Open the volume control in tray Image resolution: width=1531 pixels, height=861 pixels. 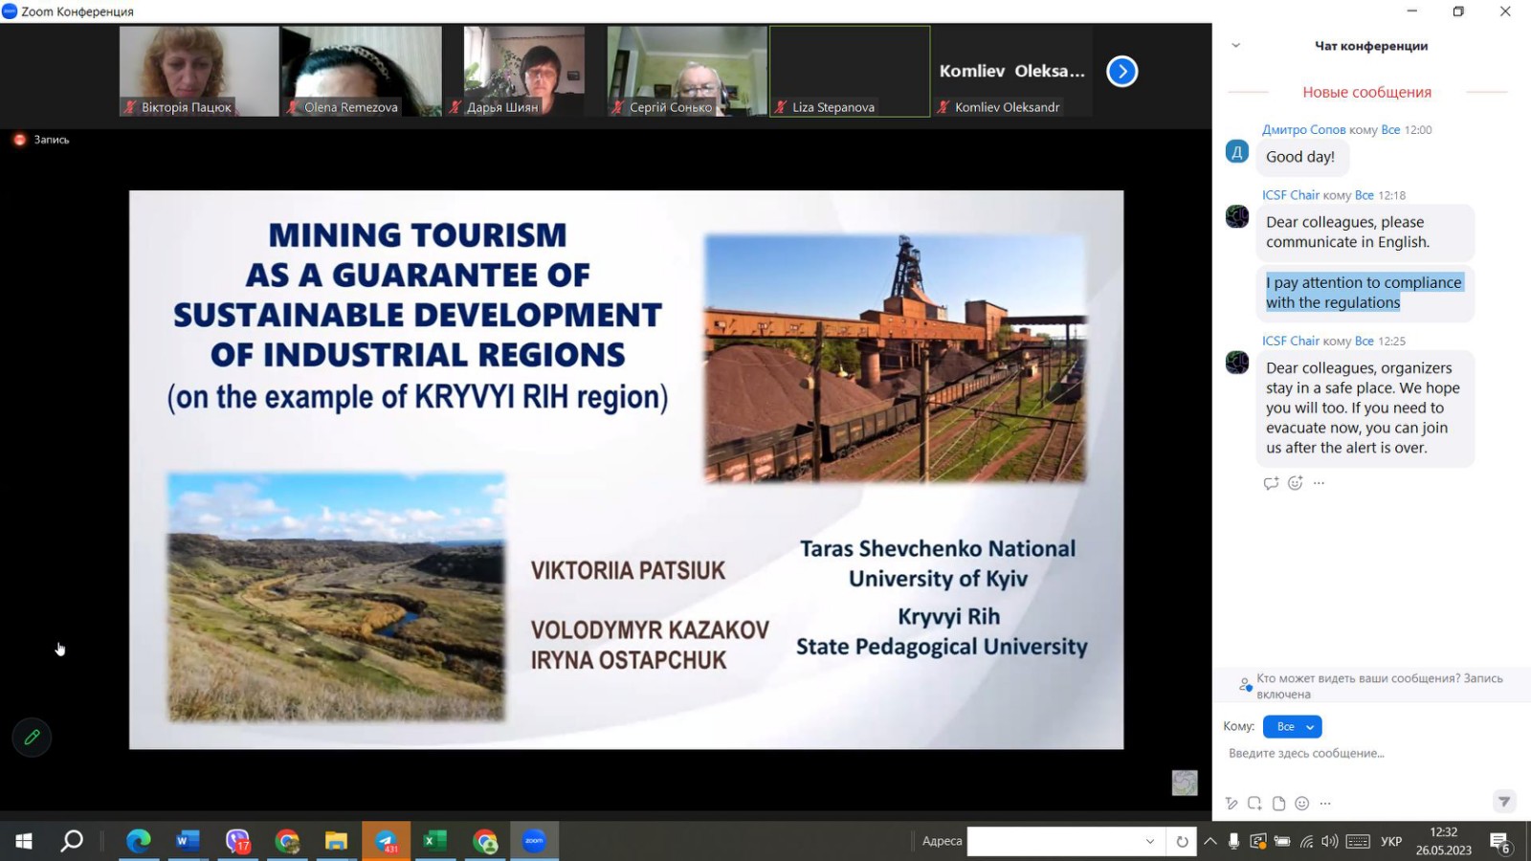coord(1329,841)
